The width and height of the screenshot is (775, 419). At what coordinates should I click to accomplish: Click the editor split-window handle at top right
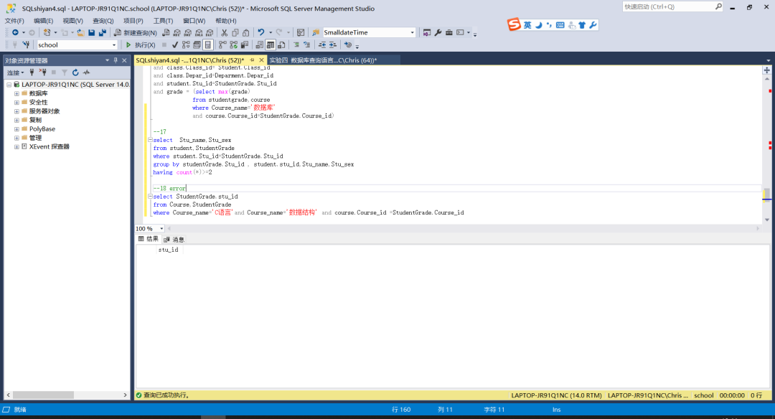(766, 70)
